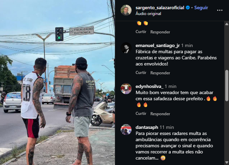Reply to emanuel_santiago_jr's comment
229x165 pixels.
pyautogui.click(x=160, y=73)
